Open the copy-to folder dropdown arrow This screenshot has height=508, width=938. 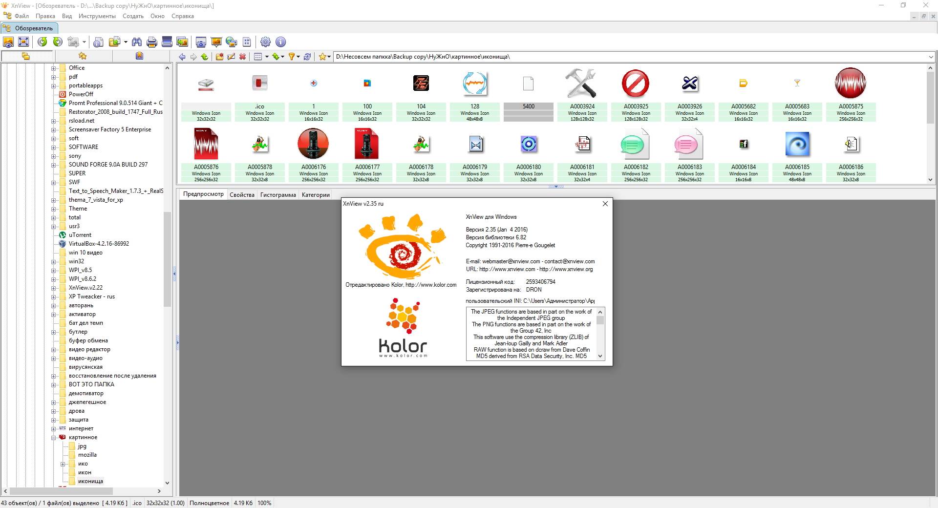(126, 42)
